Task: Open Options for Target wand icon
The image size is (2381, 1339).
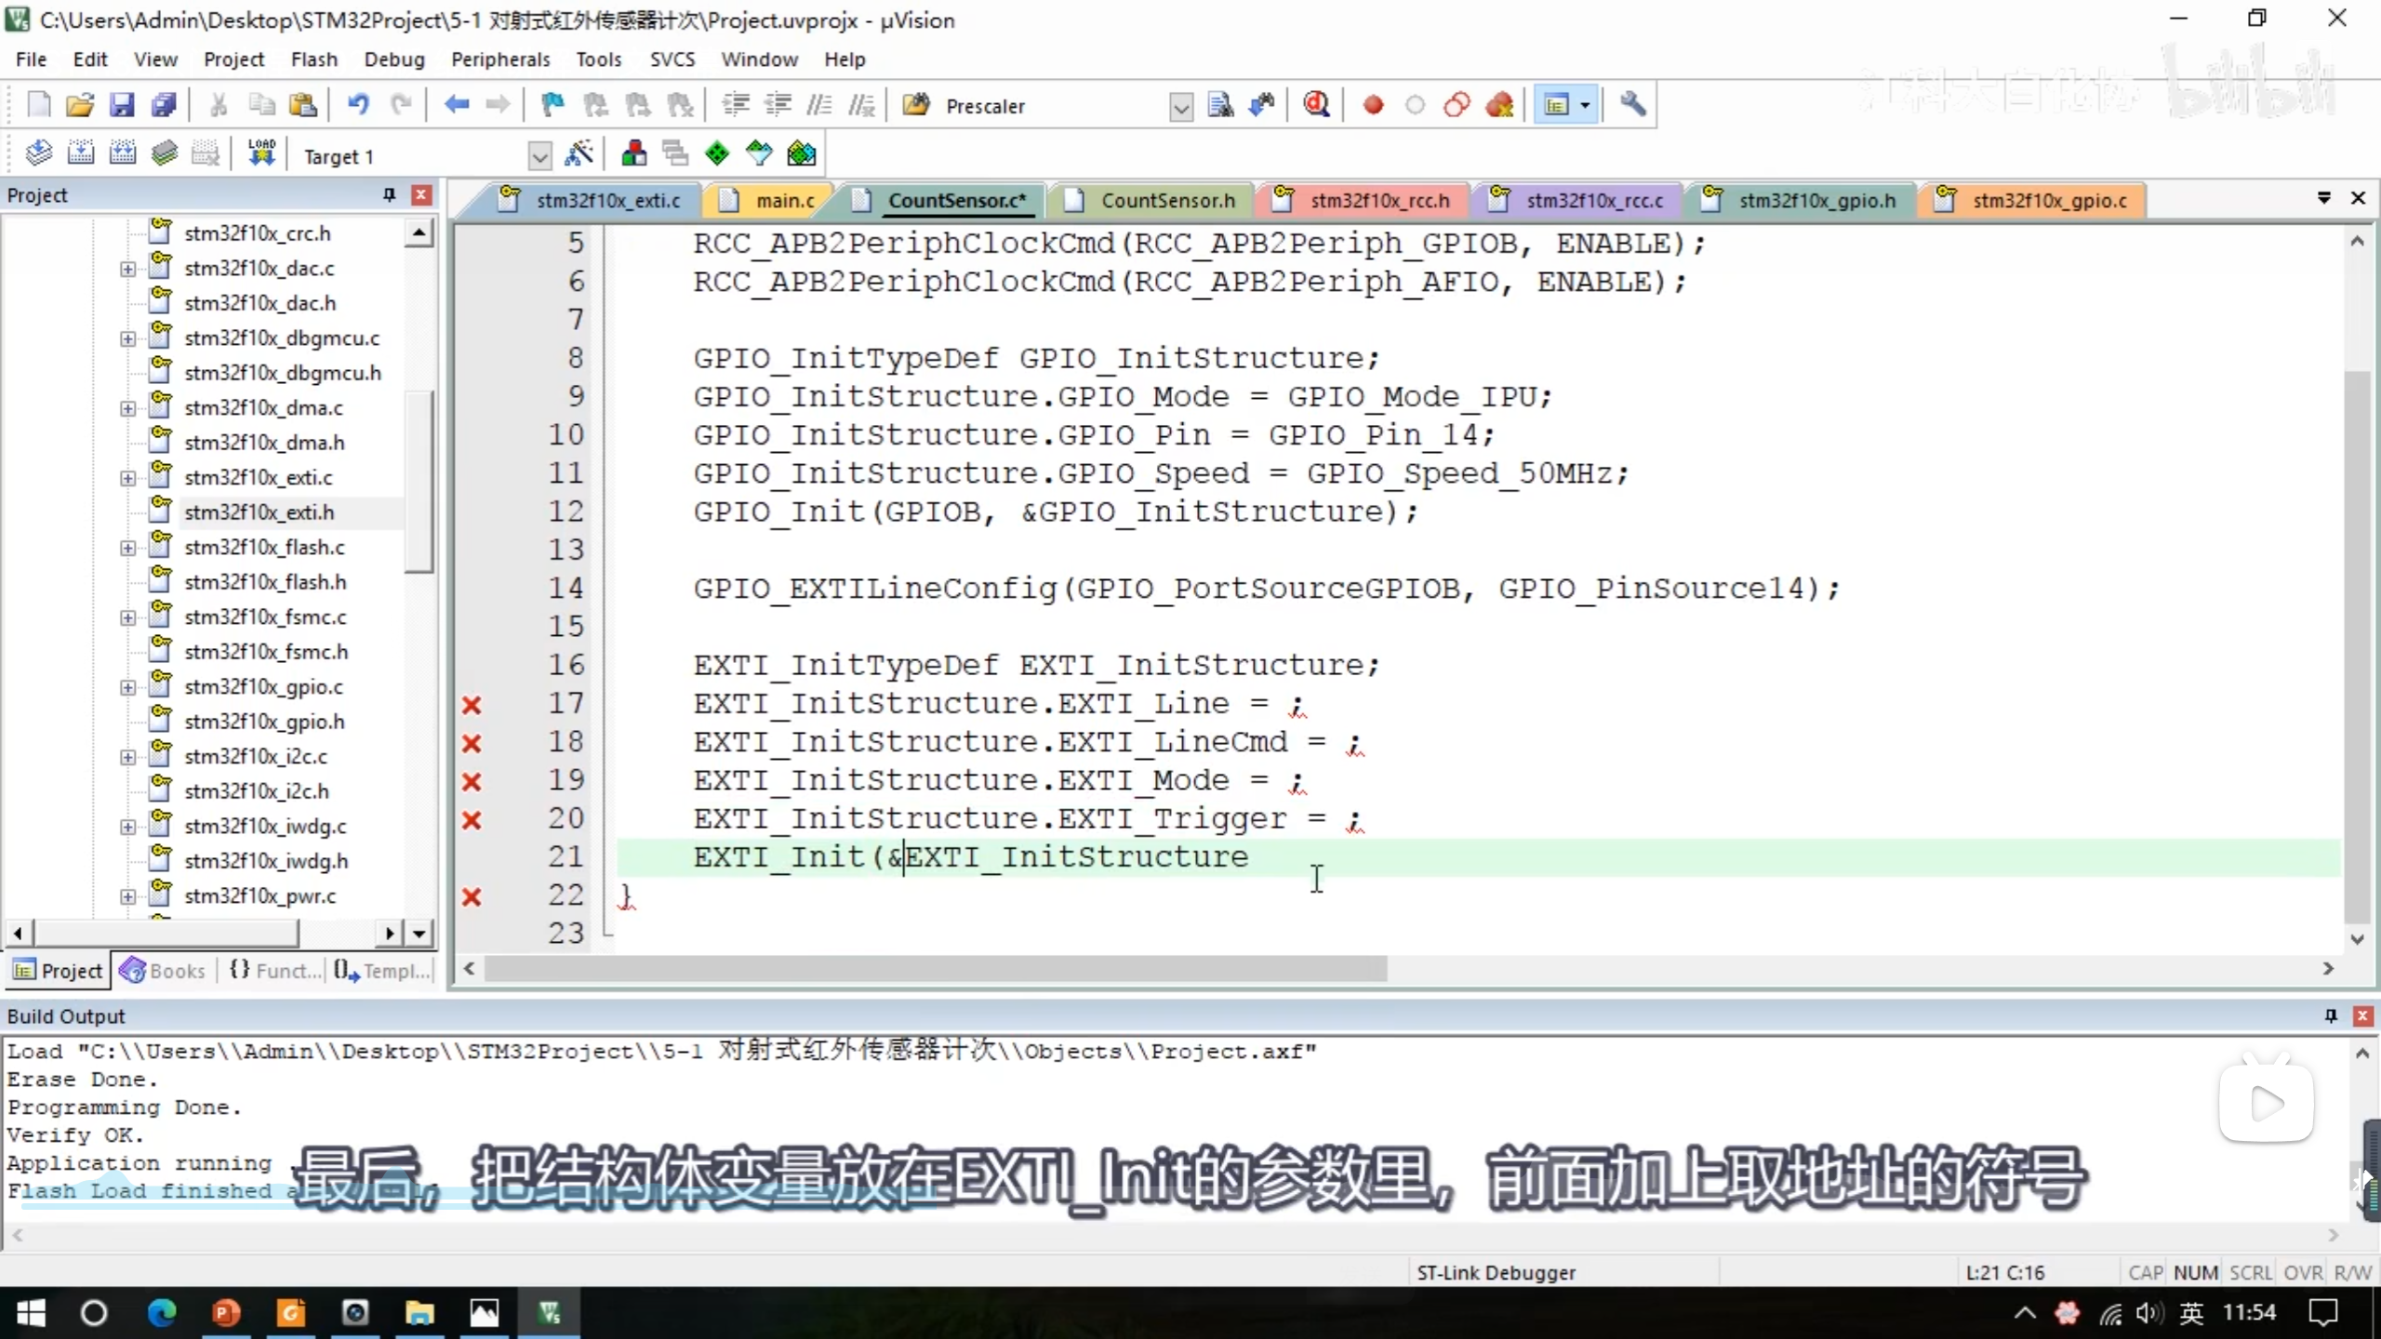Action: pos(579,153)
